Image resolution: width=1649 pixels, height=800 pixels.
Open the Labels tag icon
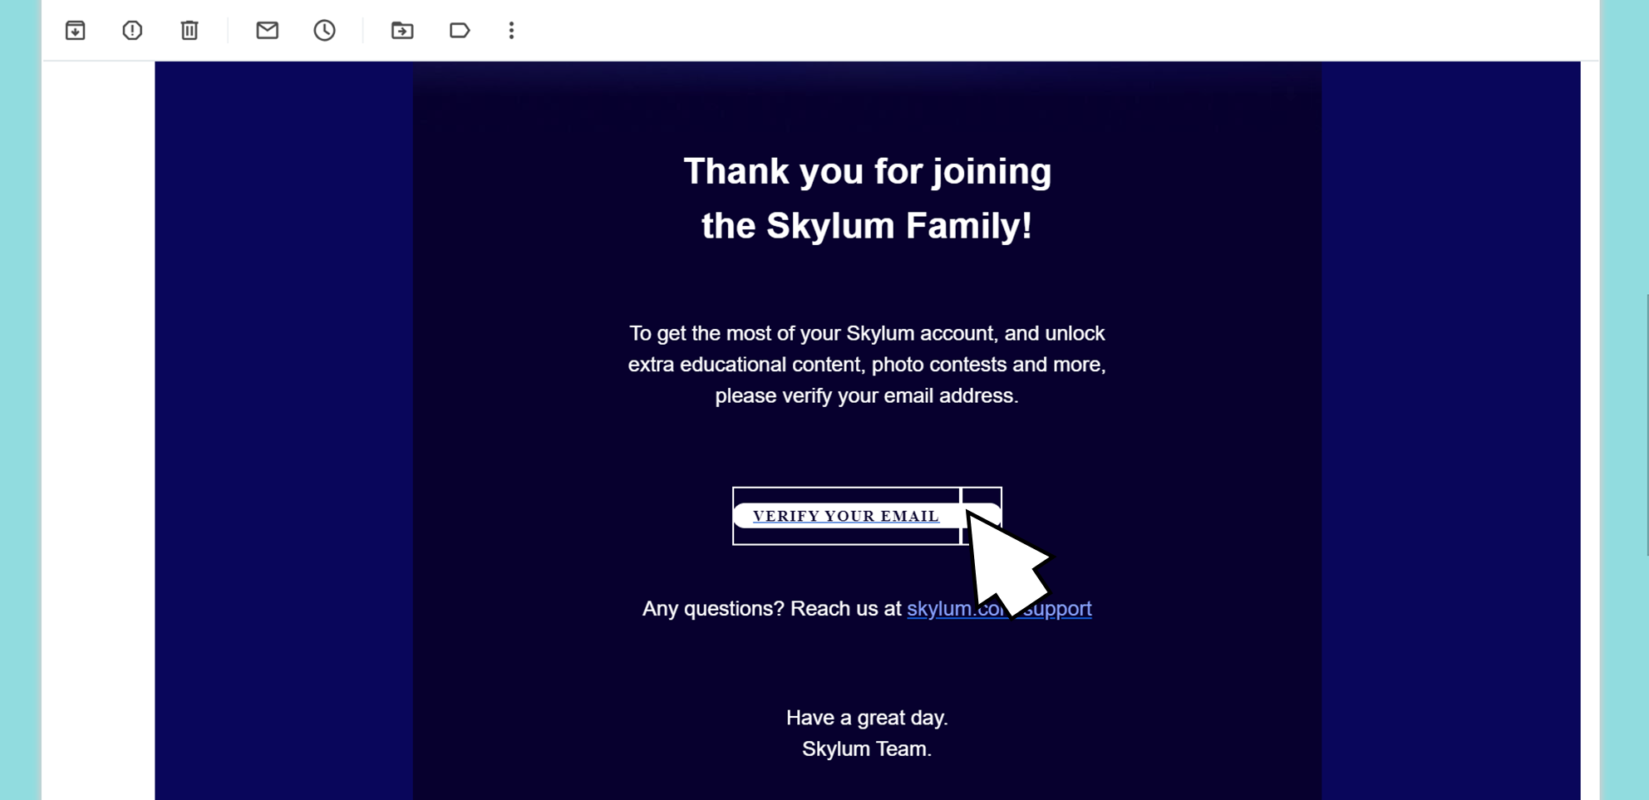click(460, 31)
